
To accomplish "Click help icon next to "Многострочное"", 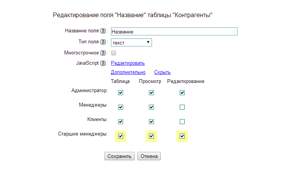I will click(x=103, y=53).
